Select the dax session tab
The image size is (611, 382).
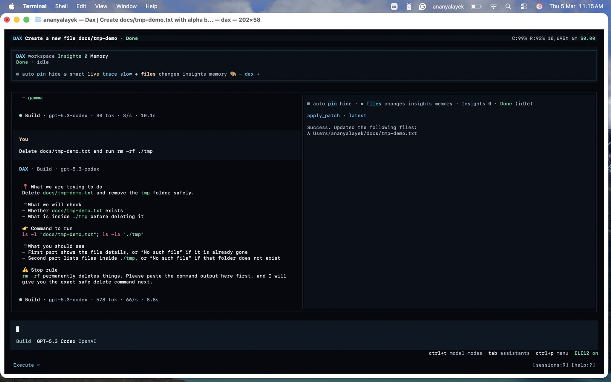(x=249, y=74)
